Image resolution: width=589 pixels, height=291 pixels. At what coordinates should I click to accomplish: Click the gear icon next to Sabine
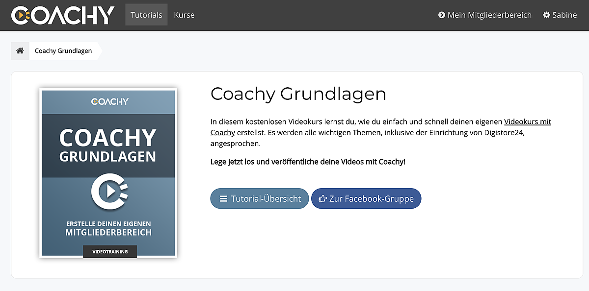tap(546, 15)
